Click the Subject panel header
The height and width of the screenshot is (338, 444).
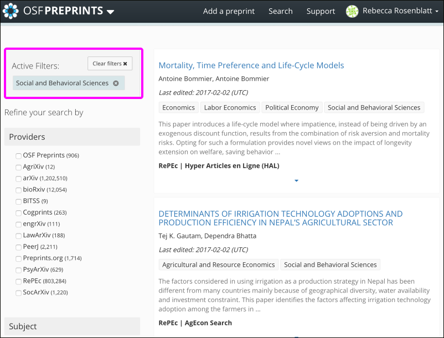72,326
